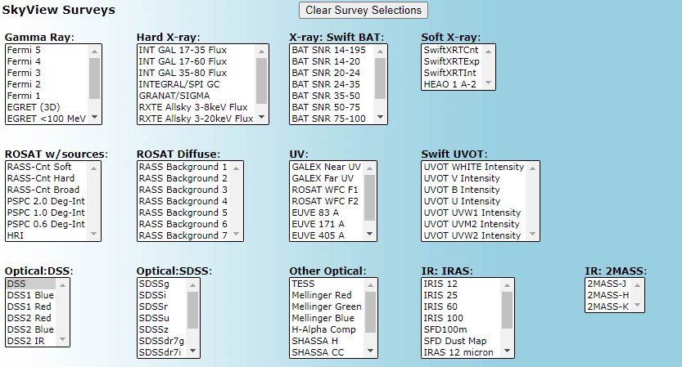
Task: Click down arrow of Hard X-ray scrollbar
Action: pyautogui.click(x=261, y=117)
